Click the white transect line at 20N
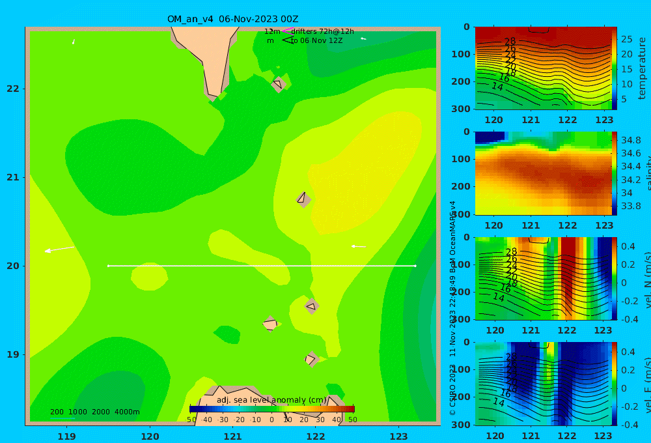Screen dimensions: 651x443 pos(262,266)
